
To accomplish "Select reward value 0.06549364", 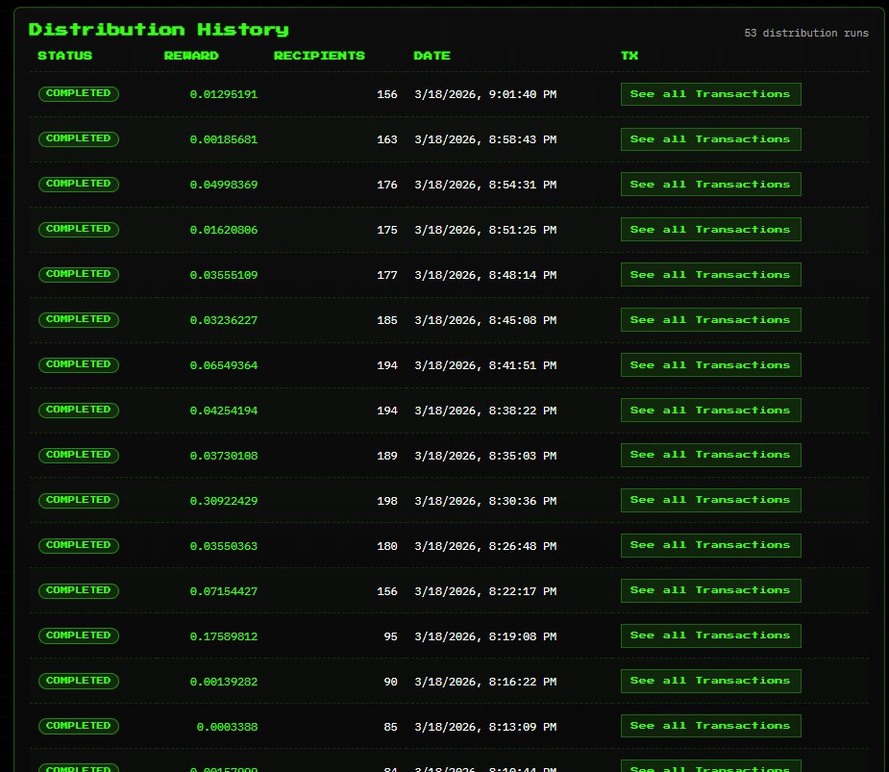I will (x=224, y=365).
